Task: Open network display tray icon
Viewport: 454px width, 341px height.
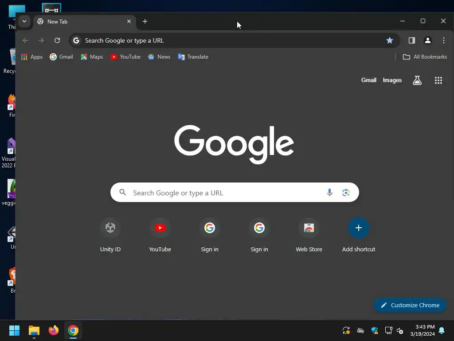Action: pyautogui.click(x=388, y=330)
